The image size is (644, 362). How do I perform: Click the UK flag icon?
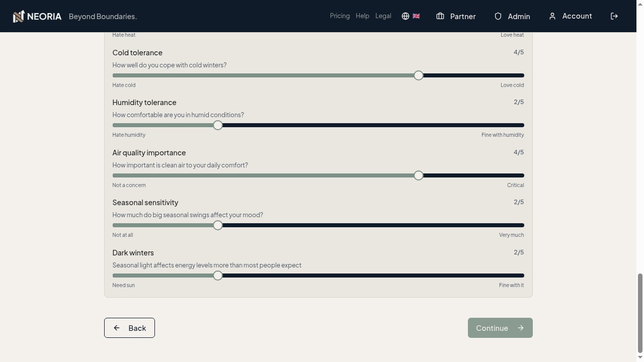[x=416, y=16]
